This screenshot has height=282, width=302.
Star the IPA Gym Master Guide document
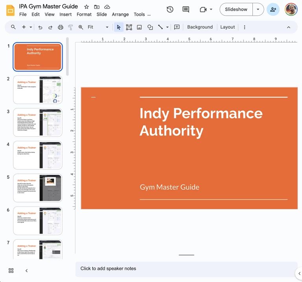[x=87, y=7]
